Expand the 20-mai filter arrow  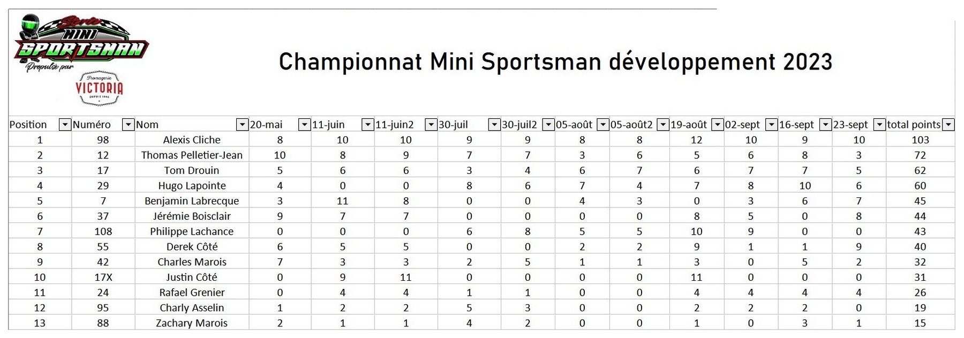[x=304, y=125]
